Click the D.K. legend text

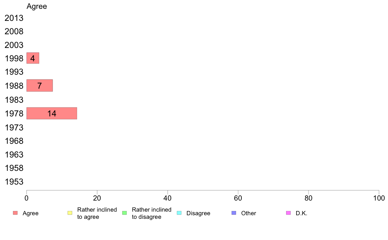(301, 213)
